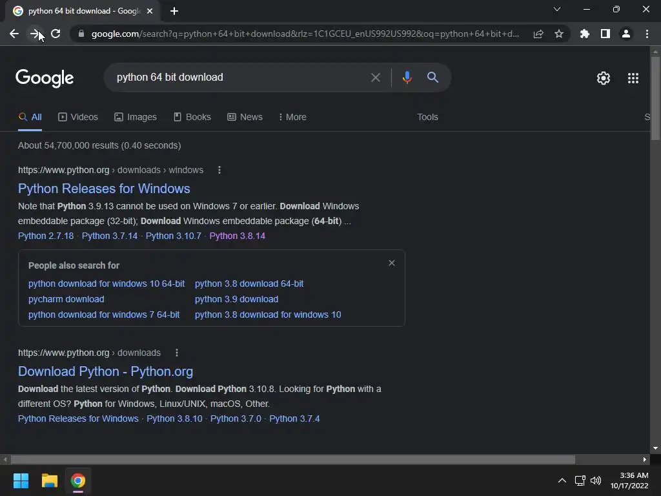Open the Python 3.10.7 sitelink
The image size is (661, 496).
point(173,236)
